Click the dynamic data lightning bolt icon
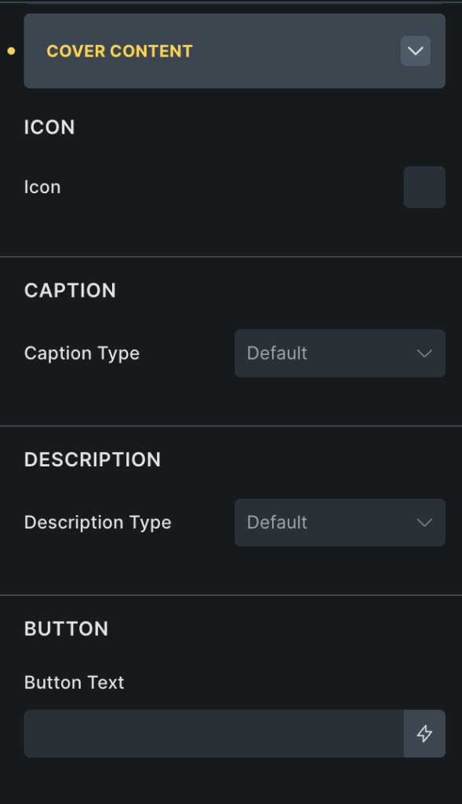 point(424,733)
